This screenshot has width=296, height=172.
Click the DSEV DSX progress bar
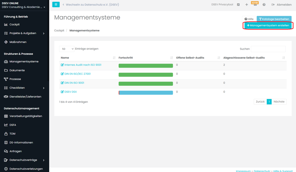(x=146, y=92)
